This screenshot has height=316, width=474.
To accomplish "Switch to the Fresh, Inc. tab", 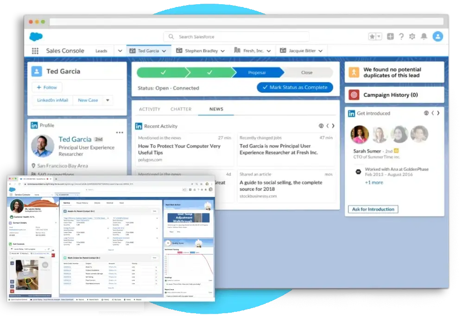I will (x=253, y=51).
